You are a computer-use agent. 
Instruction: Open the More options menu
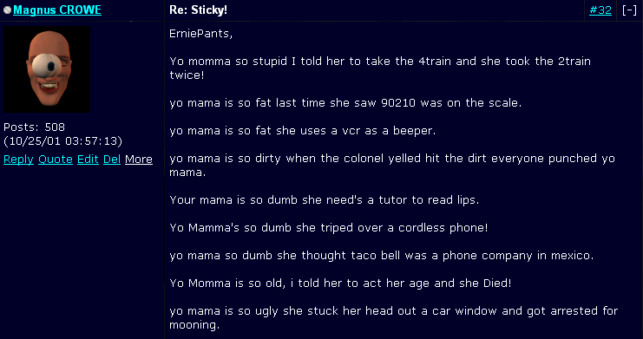(139, 159)
